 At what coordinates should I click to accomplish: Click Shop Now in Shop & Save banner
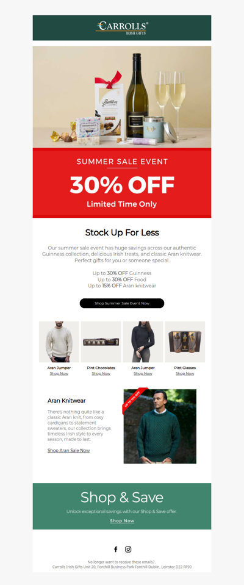[x=122, y=521]
